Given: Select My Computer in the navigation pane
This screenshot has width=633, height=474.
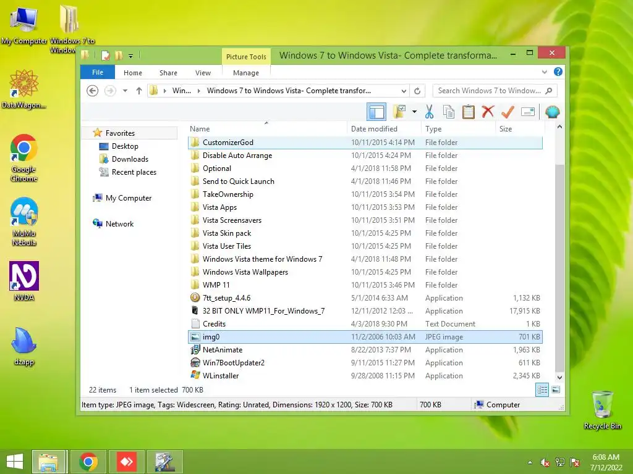Looking at the screenshot, I should point(129,198).
